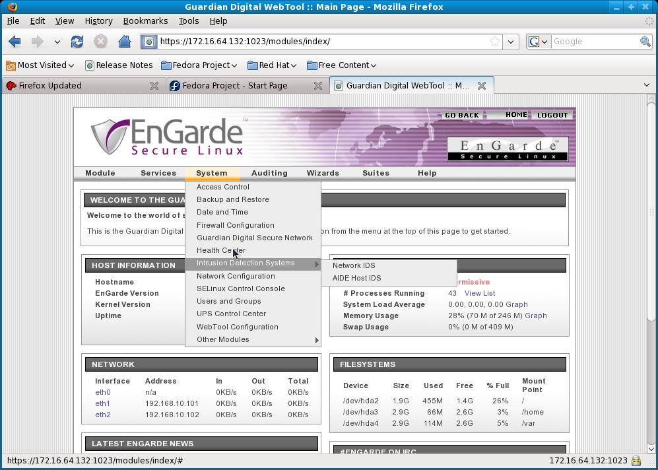This screenshot has height=470, width=658.
Task: Select Backup and Restore menu item
Action: 253,200
